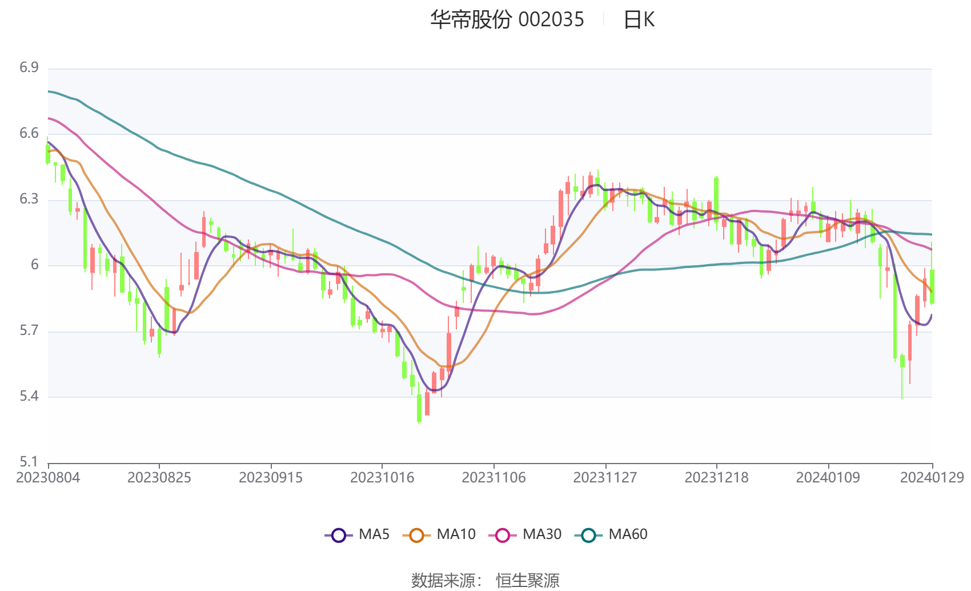Select the 20230825 x-axis date label

pos(159,478)
